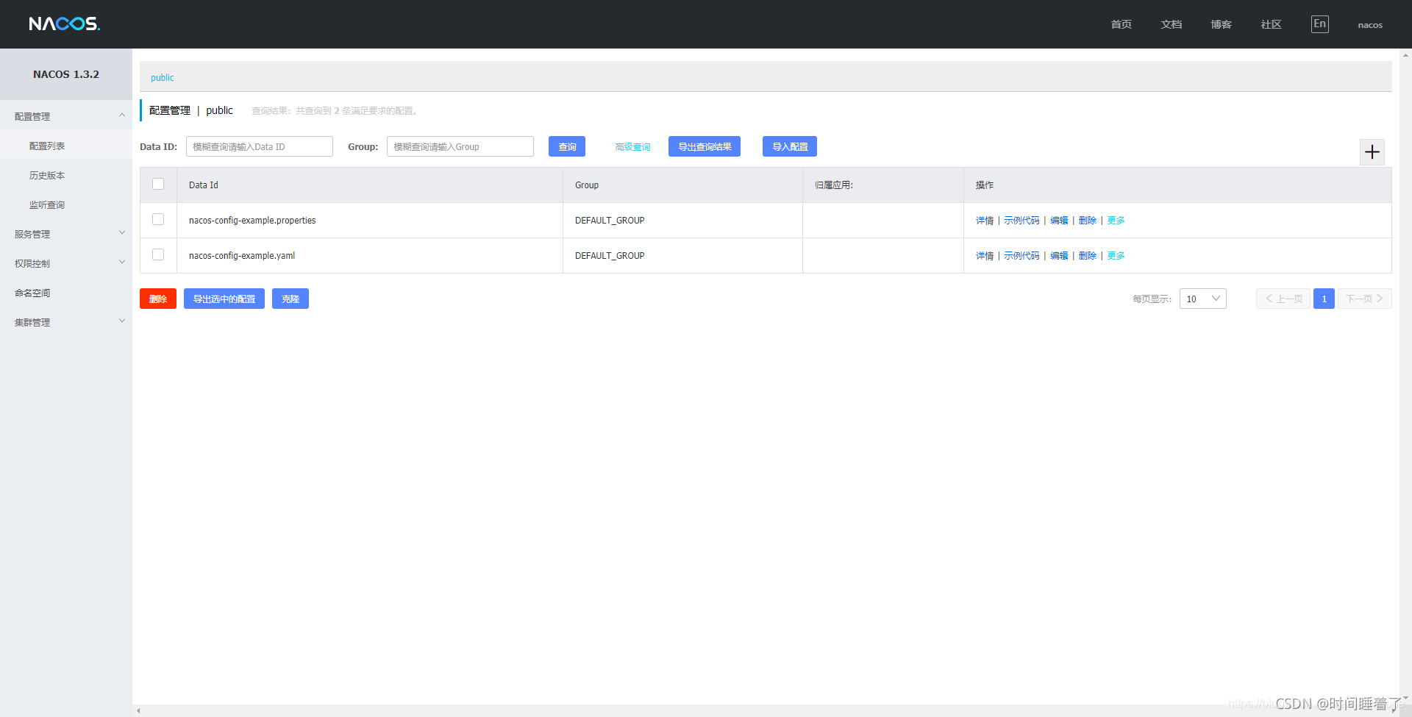
Task: Go to 下一页 next page
Action: (1365, 299)
